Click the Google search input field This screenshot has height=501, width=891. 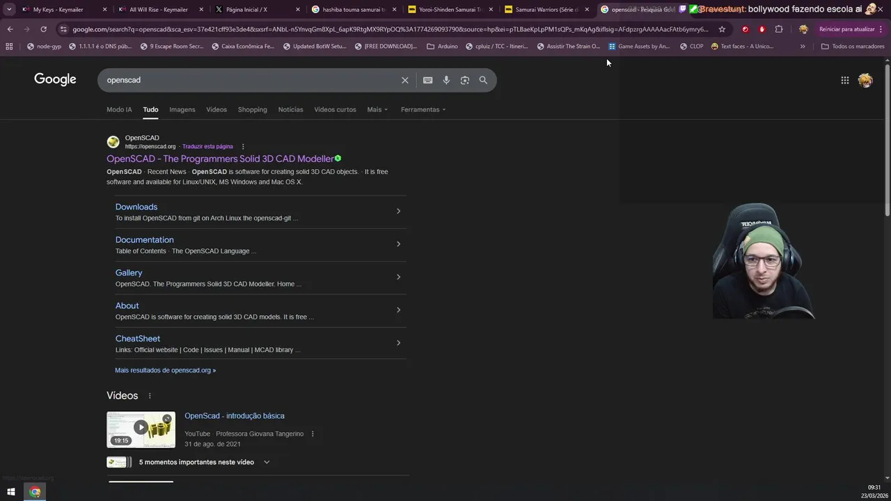(x=251, y=80)
